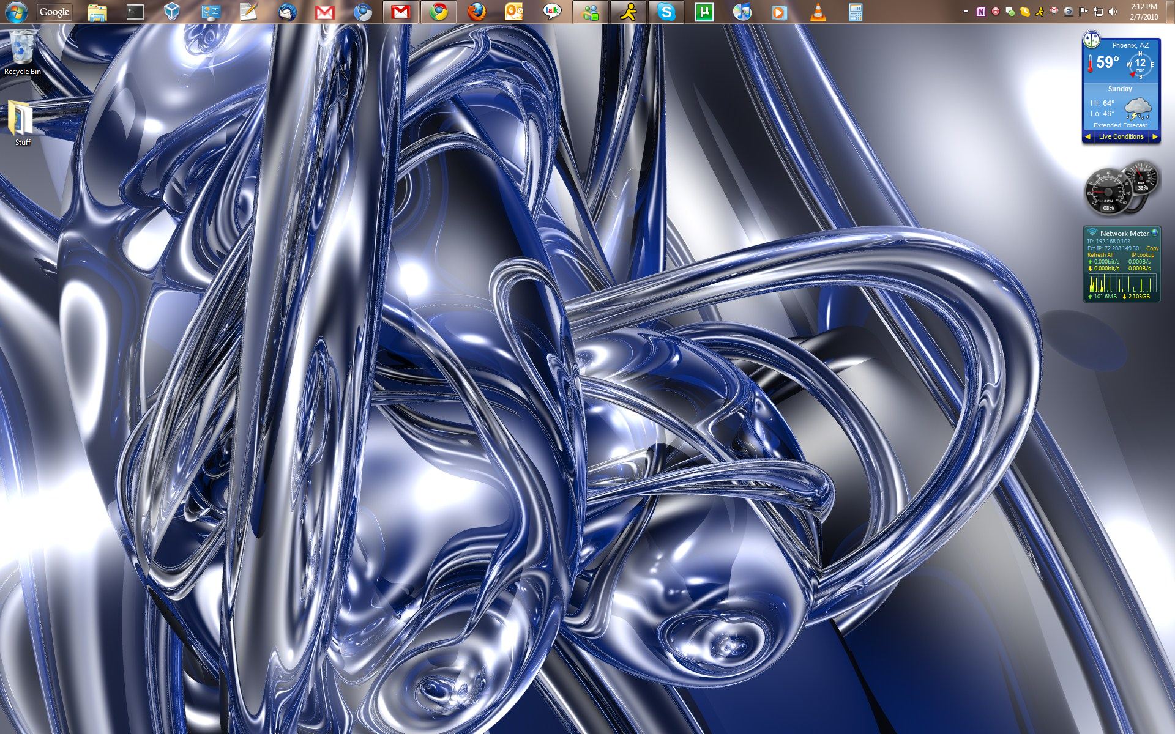Click the weather gadget logo badge
The height and width of the screenshot is (734, 1175).
1091,40
